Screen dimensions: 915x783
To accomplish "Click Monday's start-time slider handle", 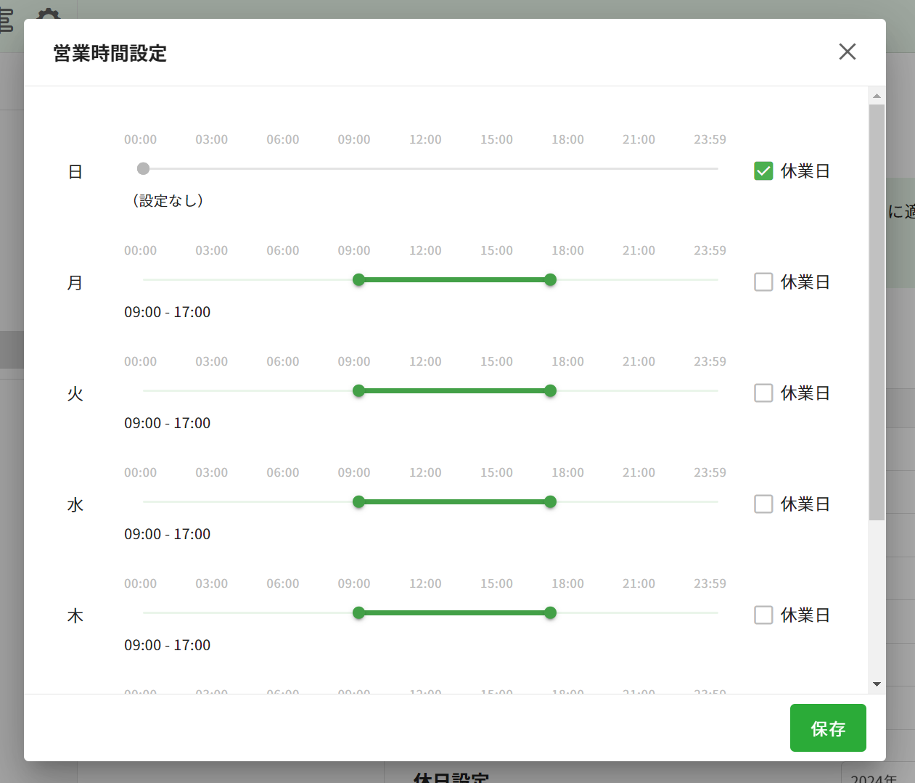I will click(x=358, y=280).
